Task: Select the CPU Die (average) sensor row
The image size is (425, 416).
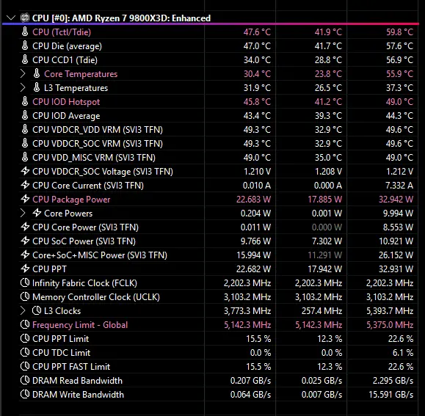Action: [218, 46]
